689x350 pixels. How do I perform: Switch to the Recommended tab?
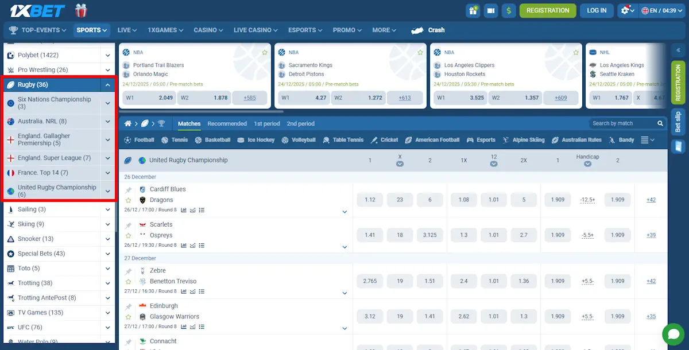click(227, 123)
